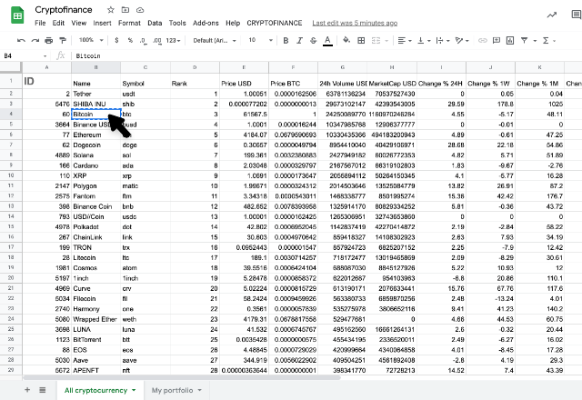Go to the Google Sheets home icon

click(17, 15)
